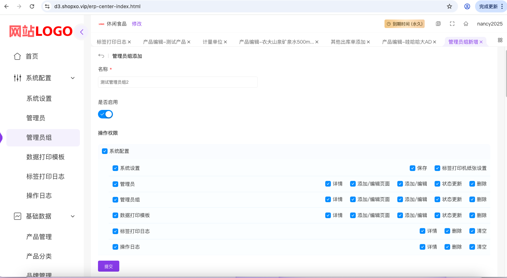Uncheck 清空 in the 标签打印日志 row
The width and height of the screenshot is (507, 278).
click(472, 231)
